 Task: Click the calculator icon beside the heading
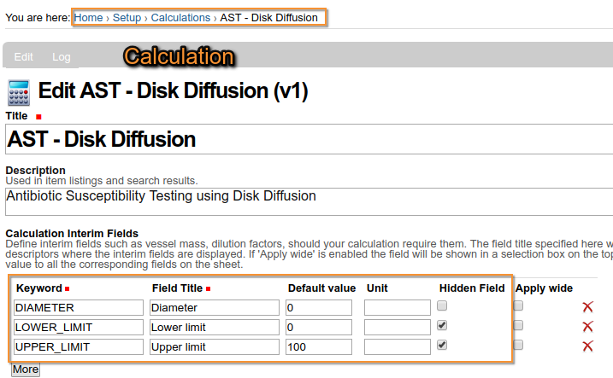point(19,91)
